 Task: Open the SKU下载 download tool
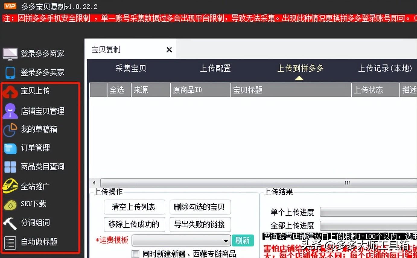33,204
